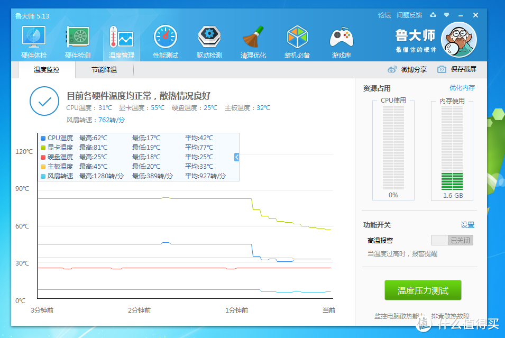Click the 内存使用 memory meter
Image resolution: width=505 pixels, height=338 pixels.
tap(452, 148)
